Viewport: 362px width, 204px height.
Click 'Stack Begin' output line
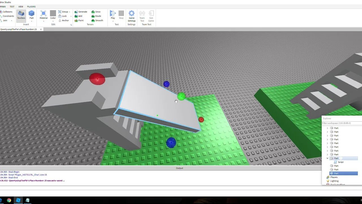tap(10, 172)
